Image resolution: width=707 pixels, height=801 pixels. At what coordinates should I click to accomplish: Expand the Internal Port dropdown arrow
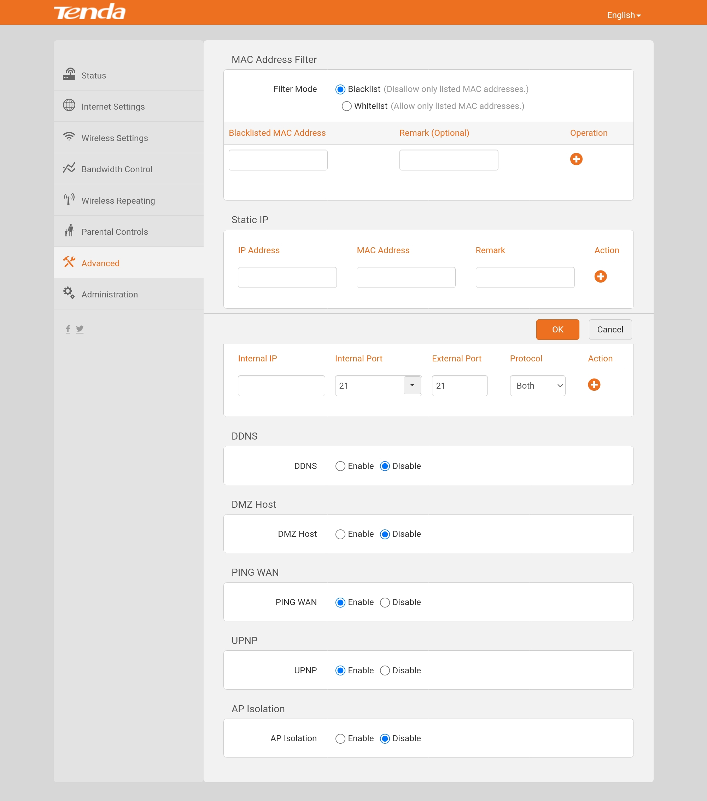(x=412, y=385)
